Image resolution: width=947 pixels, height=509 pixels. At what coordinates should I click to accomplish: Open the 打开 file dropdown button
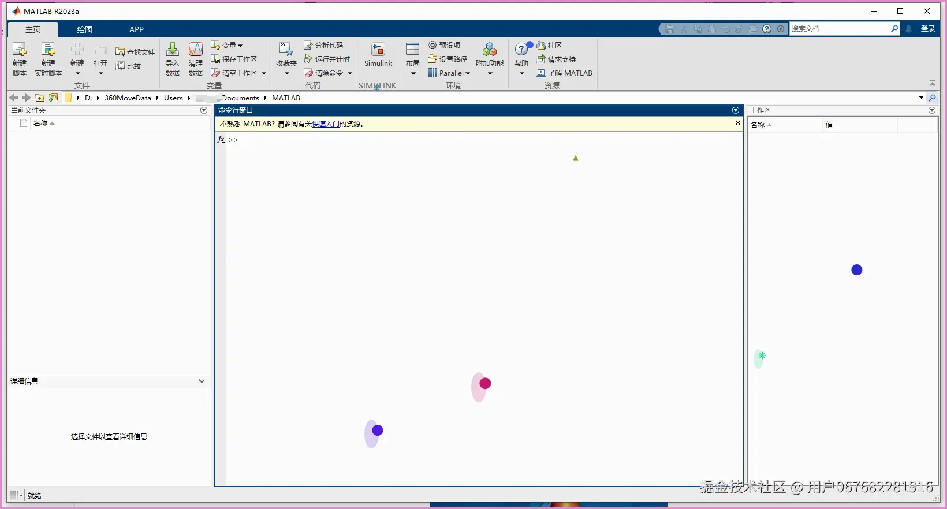coord(100,59)
